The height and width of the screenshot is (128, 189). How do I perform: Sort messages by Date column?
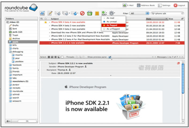pyautogui.click(x=157, y=19)
